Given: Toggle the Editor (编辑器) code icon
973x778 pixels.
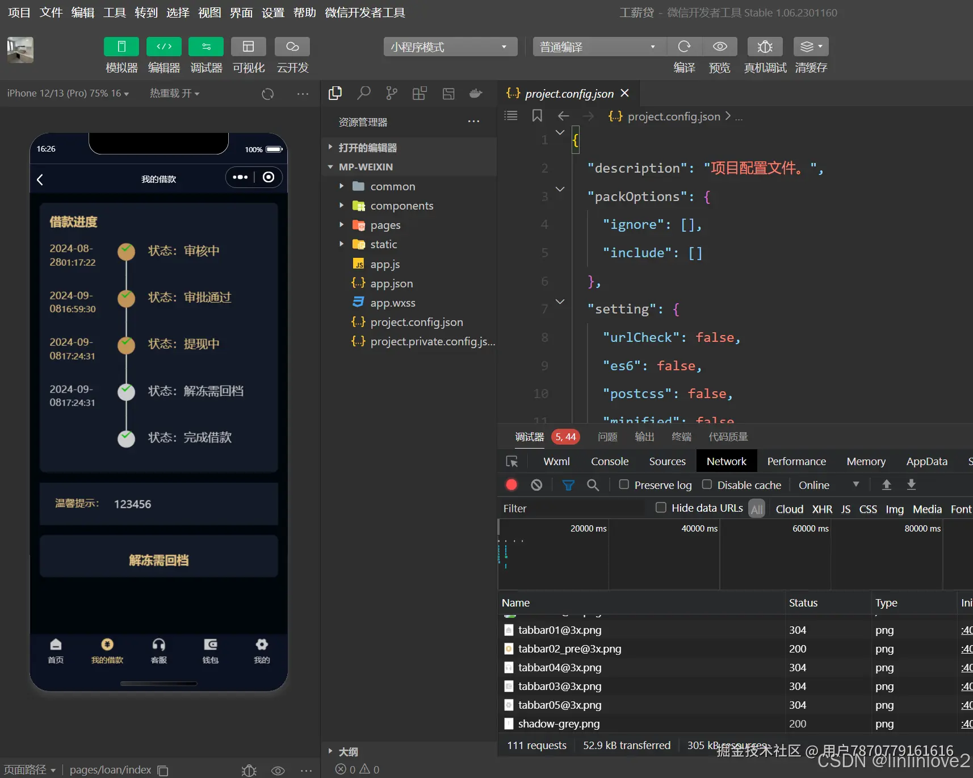Looking at the screenshot, I should [x=163, y=47].
